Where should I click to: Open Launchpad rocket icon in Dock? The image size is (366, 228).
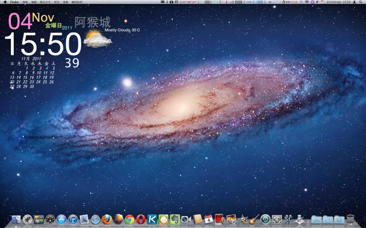(27, 219)
